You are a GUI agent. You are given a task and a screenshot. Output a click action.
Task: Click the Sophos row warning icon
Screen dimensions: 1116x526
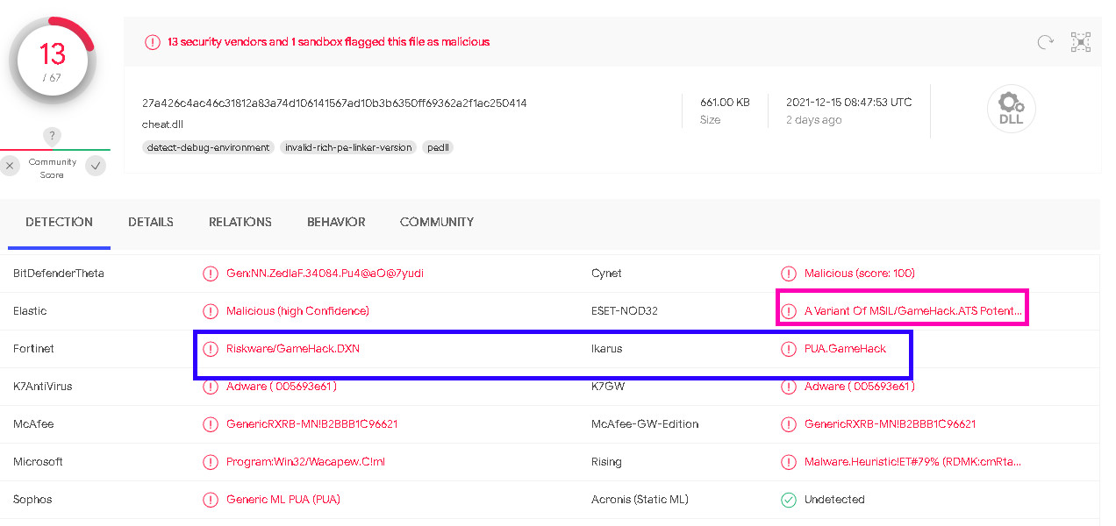(211, 500)
